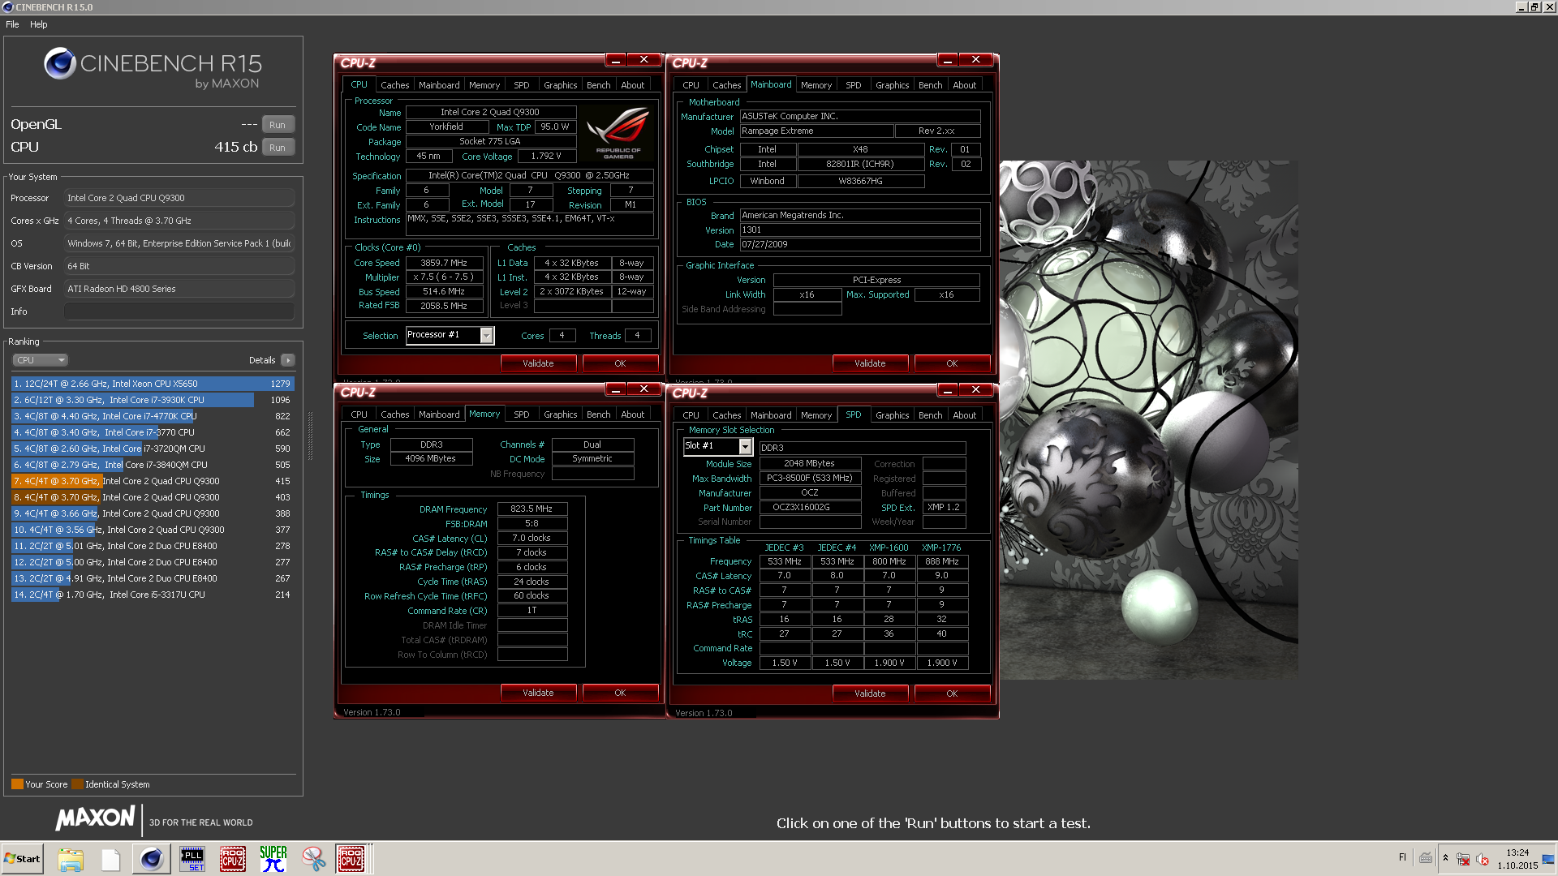Click Validate in the Memory CPU-Z window
The width and height of the screenshot is (1558, 876).
point(538,693)
